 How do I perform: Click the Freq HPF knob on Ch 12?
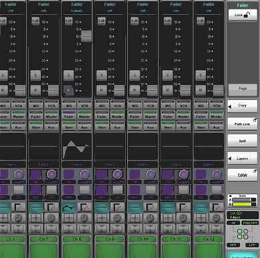coord(217,174)
